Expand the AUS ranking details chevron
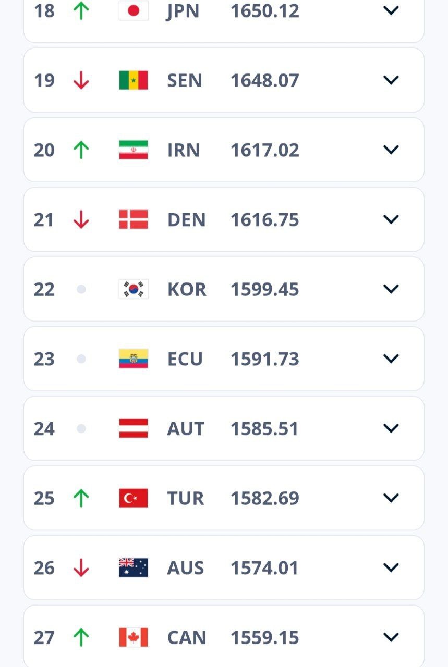448x667 pixels. [x=391, y=567]
